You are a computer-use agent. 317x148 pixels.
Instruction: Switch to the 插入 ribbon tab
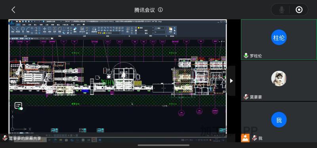(35, 25)
